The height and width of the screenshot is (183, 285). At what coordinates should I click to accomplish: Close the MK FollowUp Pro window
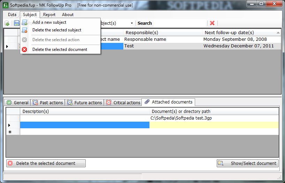(274, 3)
